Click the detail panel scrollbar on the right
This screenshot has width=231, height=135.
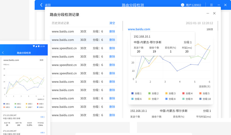point(218,26)
